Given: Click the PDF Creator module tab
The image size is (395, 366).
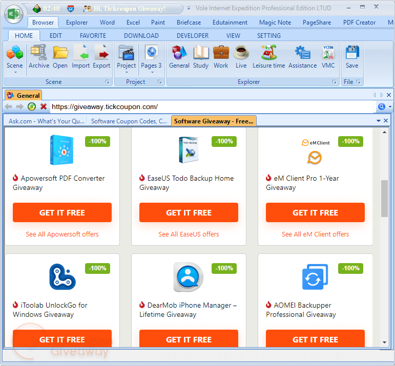Looking at the screenshot, I should pos(359,23).
